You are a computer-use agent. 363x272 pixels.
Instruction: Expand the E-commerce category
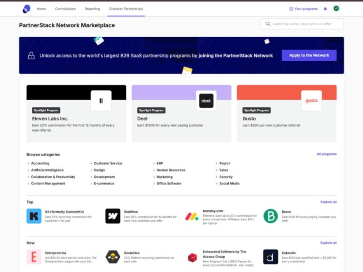pyautogui.click(x=104, y=184)
